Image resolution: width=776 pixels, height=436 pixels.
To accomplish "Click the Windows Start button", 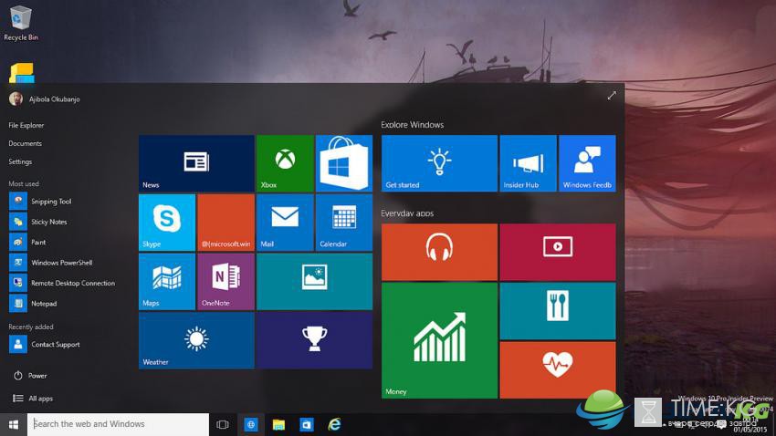I will pyautogui.click(x=14, y=425).
